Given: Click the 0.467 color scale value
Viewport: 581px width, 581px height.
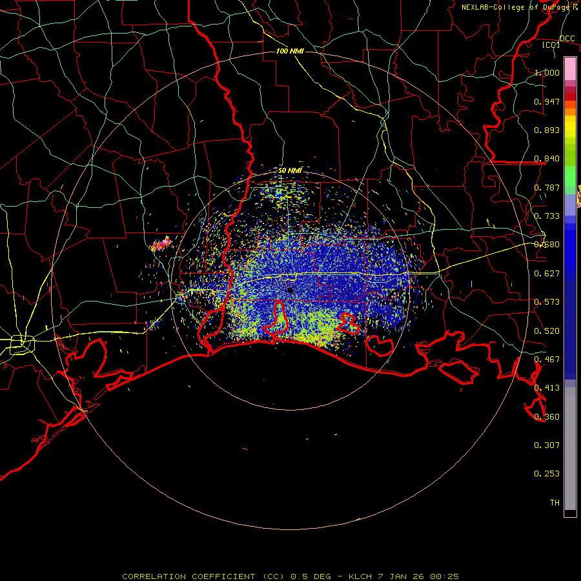Looking at the screenshot, I should (x=547, y=360).
